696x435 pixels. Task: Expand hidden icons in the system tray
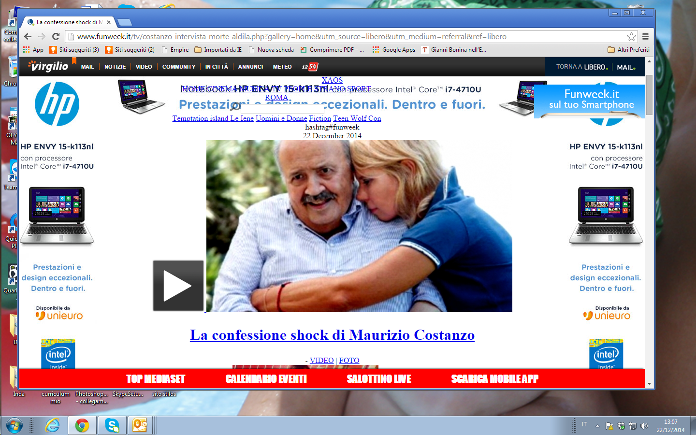598,426
